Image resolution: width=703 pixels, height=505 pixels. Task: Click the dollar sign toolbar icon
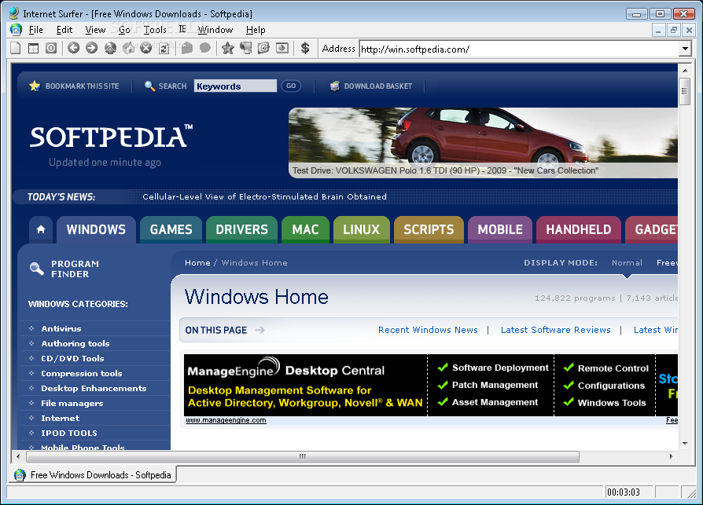(305, 48)
